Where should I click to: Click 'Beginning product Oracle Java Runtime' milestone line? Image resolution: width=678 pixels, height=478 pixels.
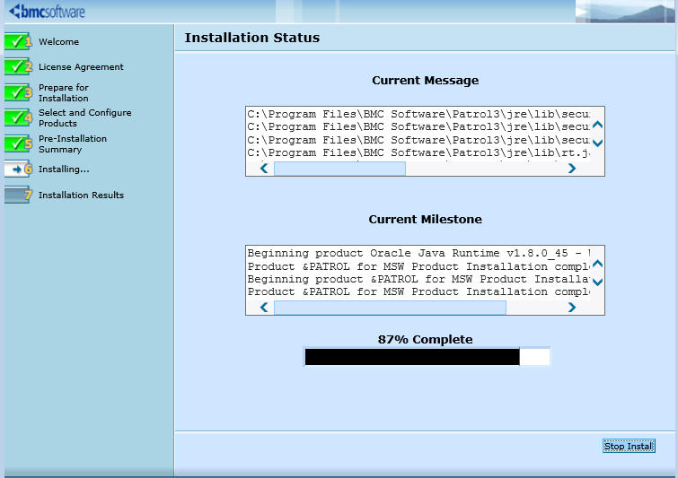pos(418,253)
